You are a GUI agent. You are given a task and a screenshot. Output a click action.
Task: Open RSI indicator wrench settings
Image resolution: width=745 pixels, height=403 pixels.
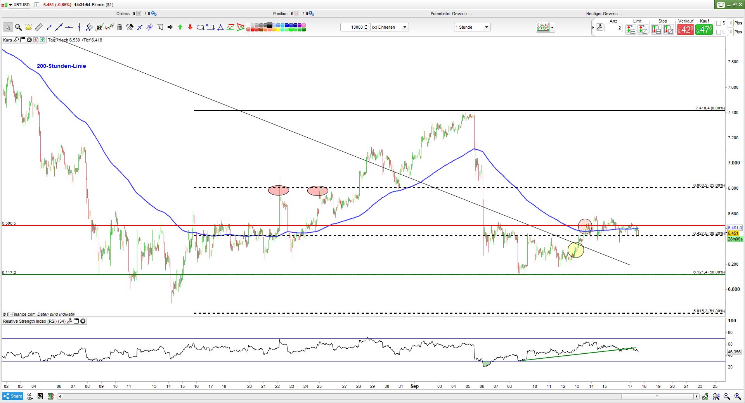[x=69, y=321]
